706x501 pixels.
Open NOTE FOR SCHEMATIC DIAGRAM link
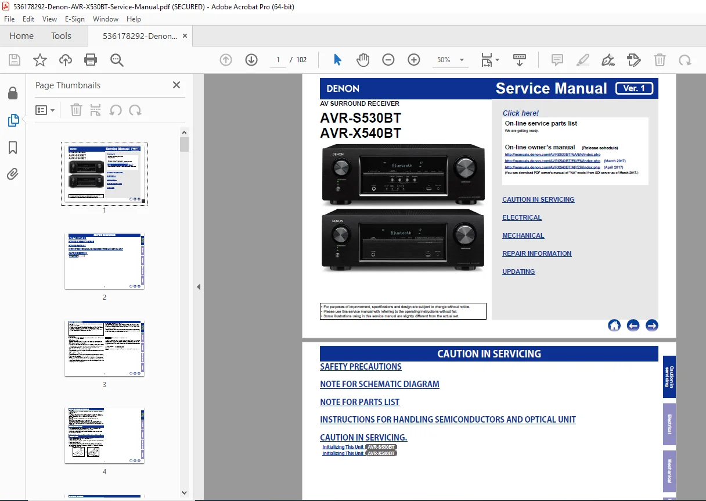click(380, 384)
